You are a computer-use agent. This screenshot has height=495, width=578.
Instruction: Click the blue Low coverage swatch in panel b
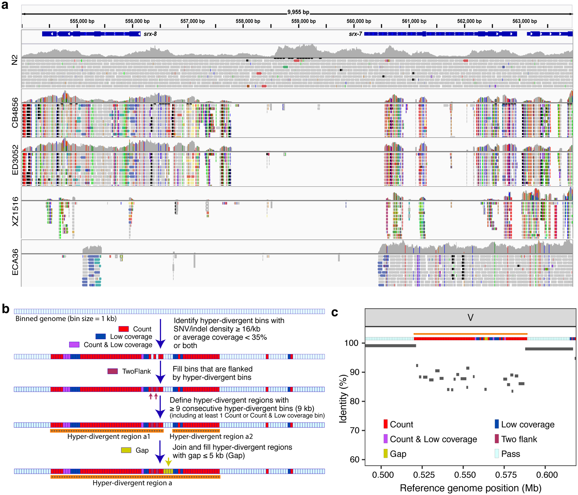101,336
